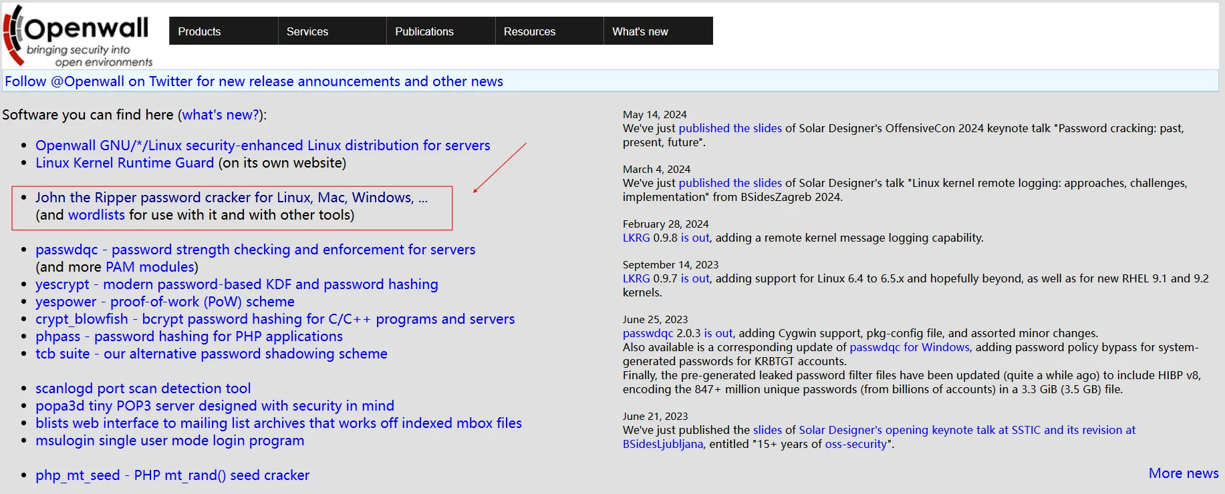Click the passwdqc password strength checking link

tap(255, 250)
